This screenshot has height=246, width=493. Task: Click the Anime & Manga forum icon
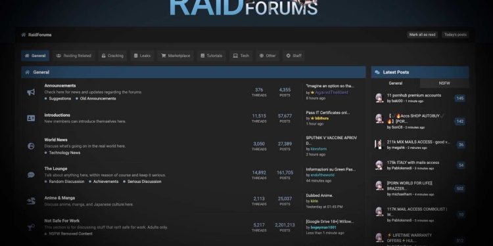pyautogui.click(x=31, y=201)
